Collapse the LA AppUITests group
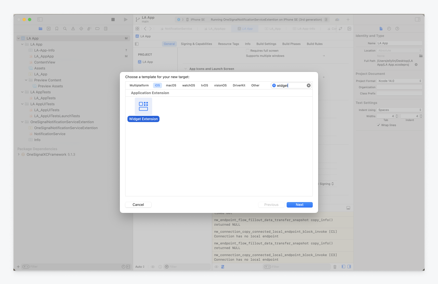This screenshot has width=438, height=284. tap(22, 104)
